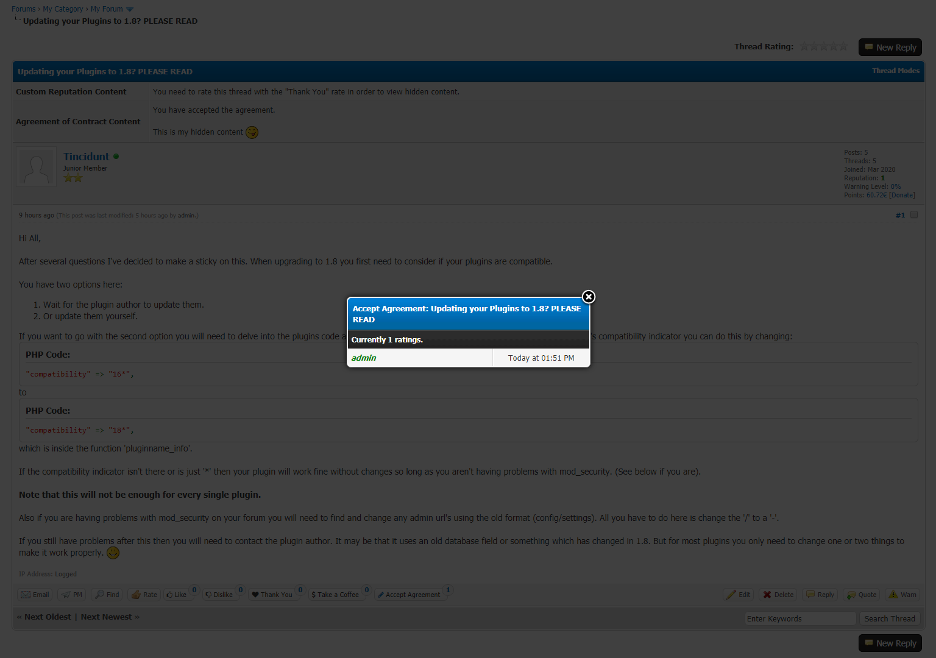Focus the Enter Keywords search field
936x658 pixels.
800,618
